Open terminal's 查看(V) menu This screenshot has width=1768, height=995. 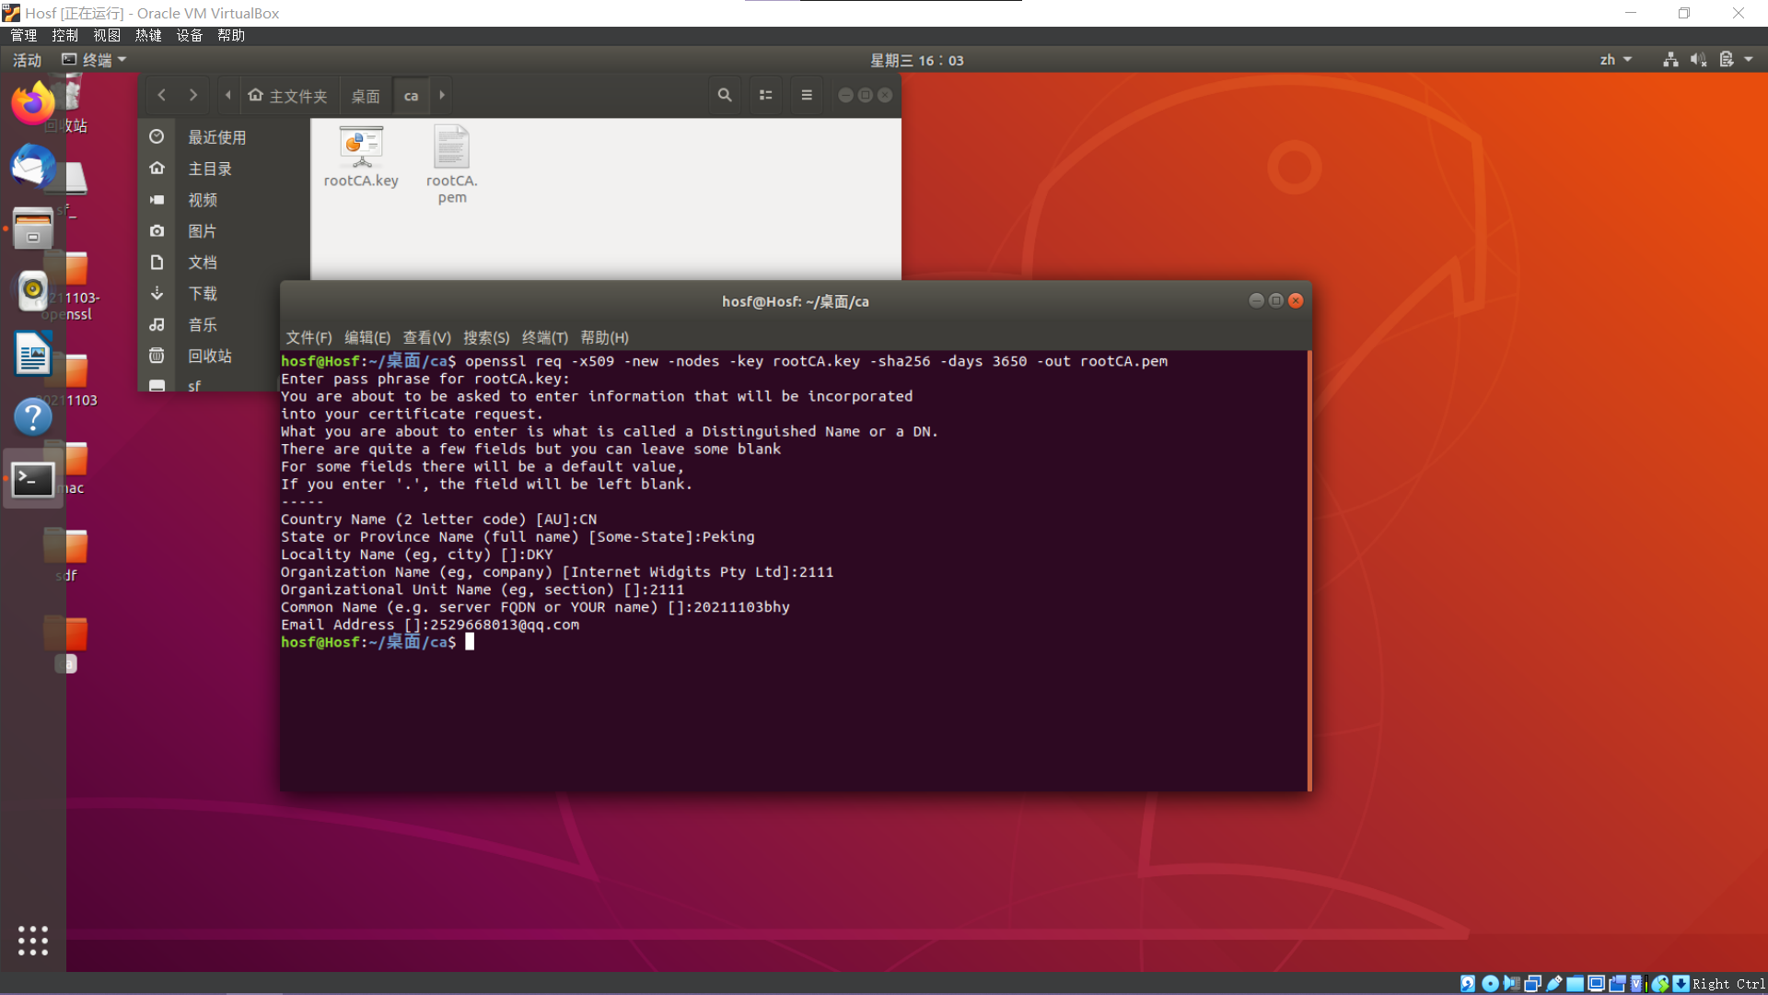(x=426, y=337)
